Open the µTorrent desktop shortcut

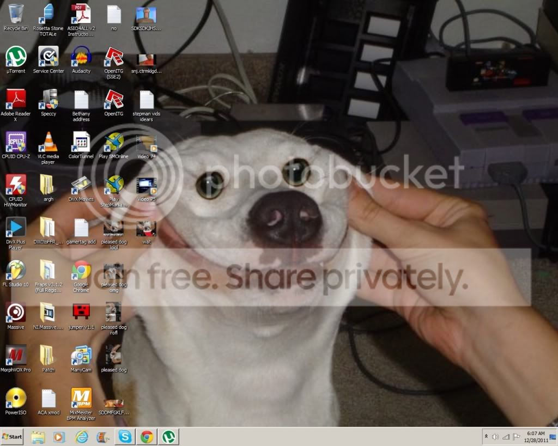click(16, 57)
